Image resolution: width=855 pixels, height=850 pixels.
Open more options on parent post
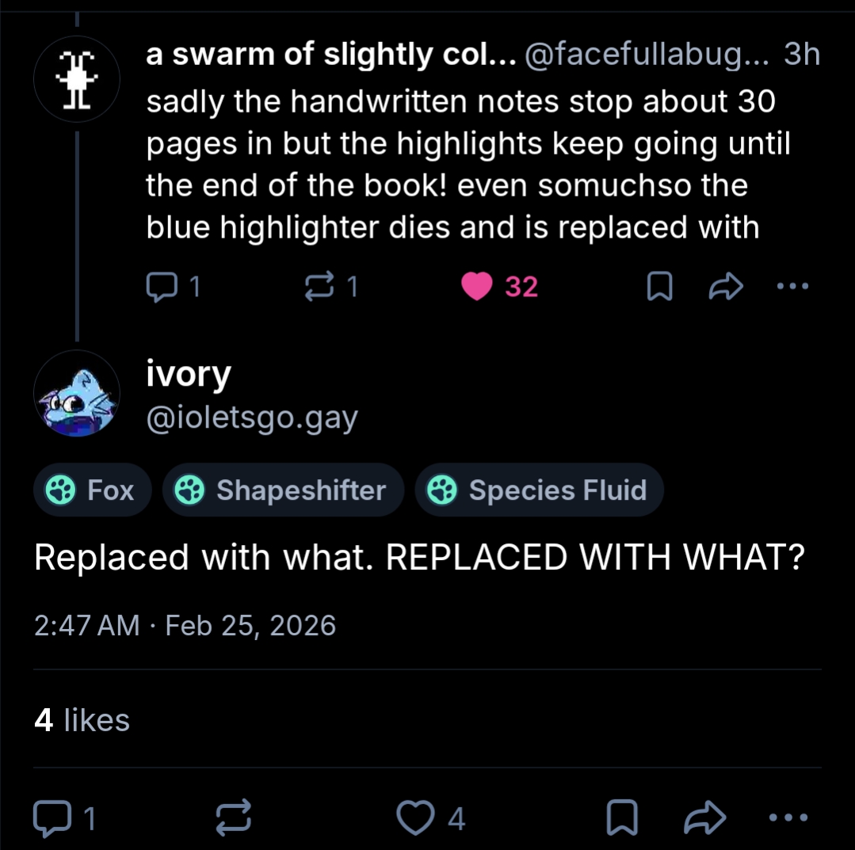pyautogui.click(x=792, y=287)
